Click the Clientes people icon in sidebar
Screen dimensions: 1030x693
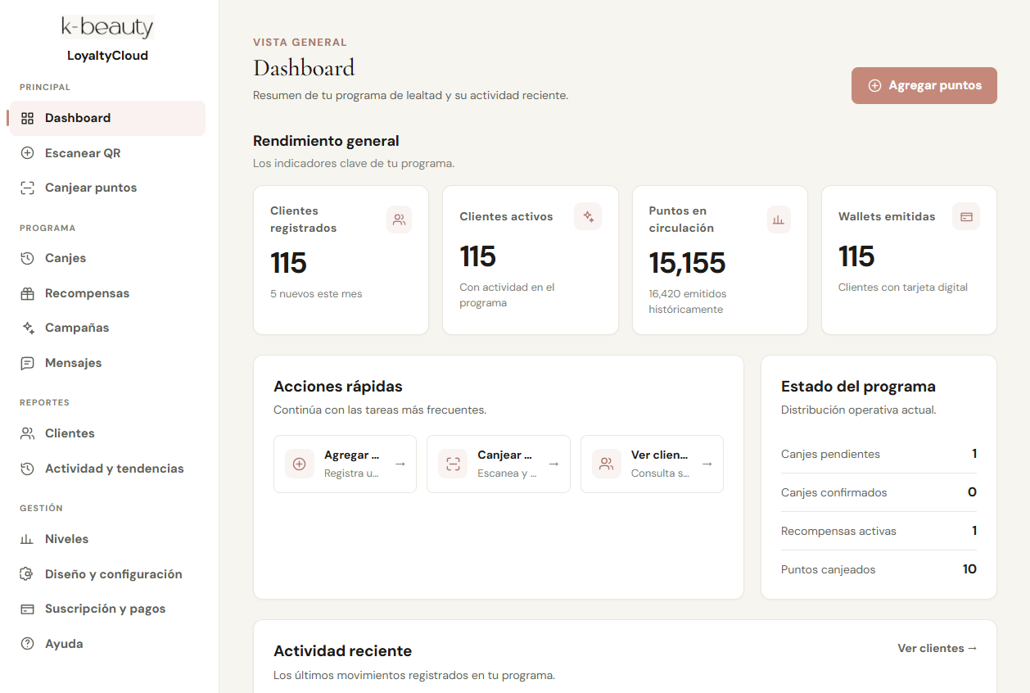27,433
